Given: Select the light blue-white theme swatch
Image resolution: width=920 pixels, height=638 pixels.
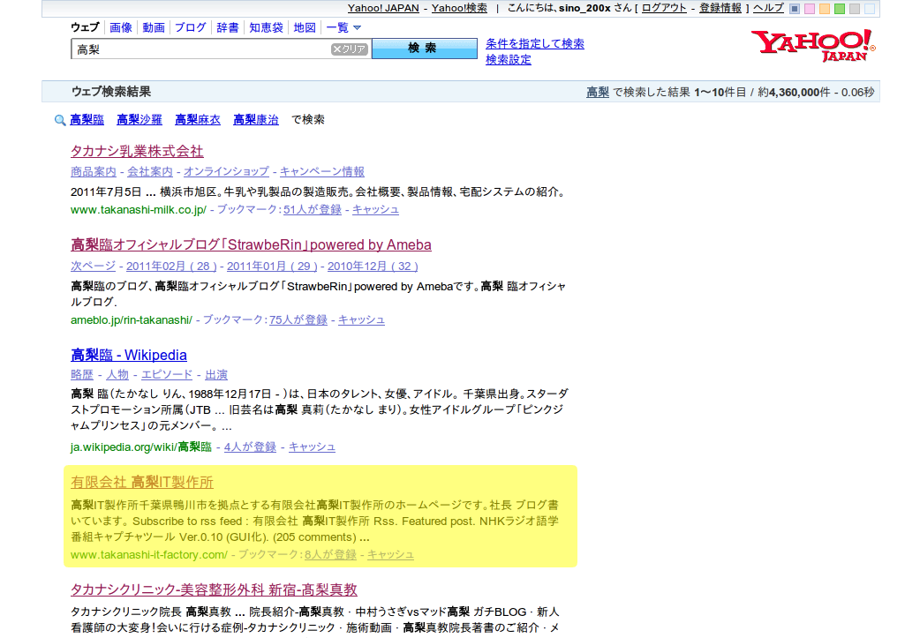Looking at the screenshot, I should tap(870, 9).
